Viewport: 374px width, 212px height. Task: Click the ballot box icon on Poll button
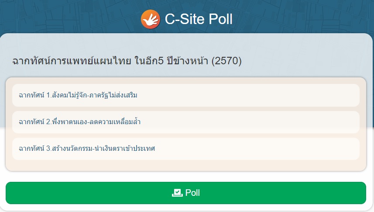click(x=177, y=193)
